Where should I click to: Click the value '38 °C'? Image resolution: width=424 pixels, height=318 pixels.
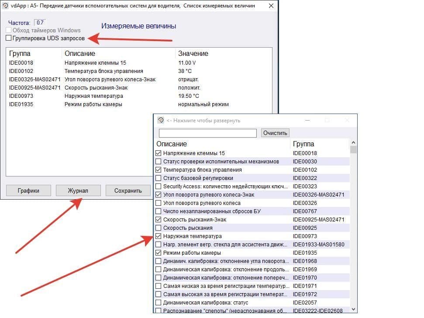(185, 71)
